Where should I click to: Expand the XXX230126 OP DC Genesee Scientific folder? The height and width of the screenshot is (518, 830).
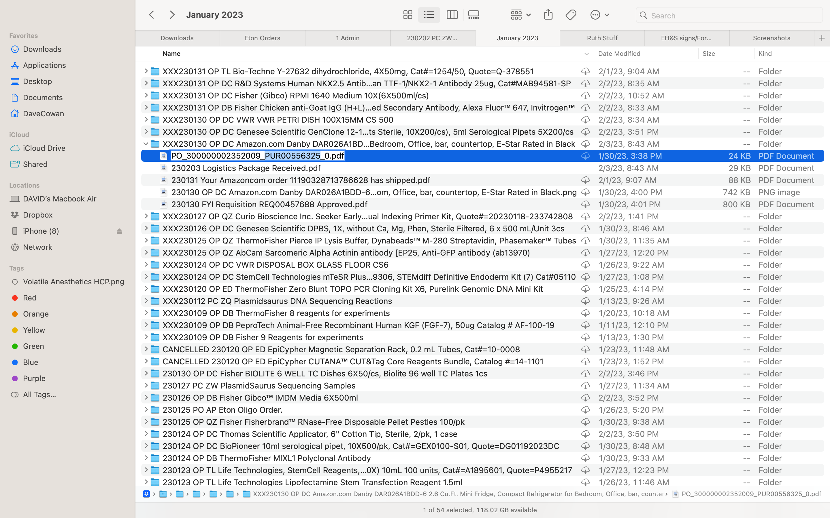point(145,228)
